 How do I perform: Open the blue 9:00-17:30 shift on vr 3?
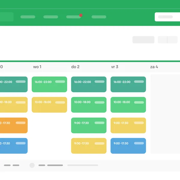click(128, 146)
